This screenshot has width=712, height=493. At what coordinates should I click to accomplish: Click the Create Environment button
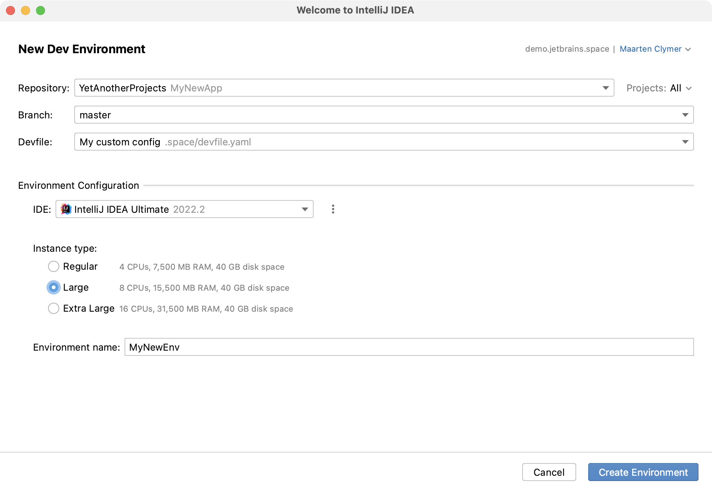pyautogui.click(x=643, y=472)
